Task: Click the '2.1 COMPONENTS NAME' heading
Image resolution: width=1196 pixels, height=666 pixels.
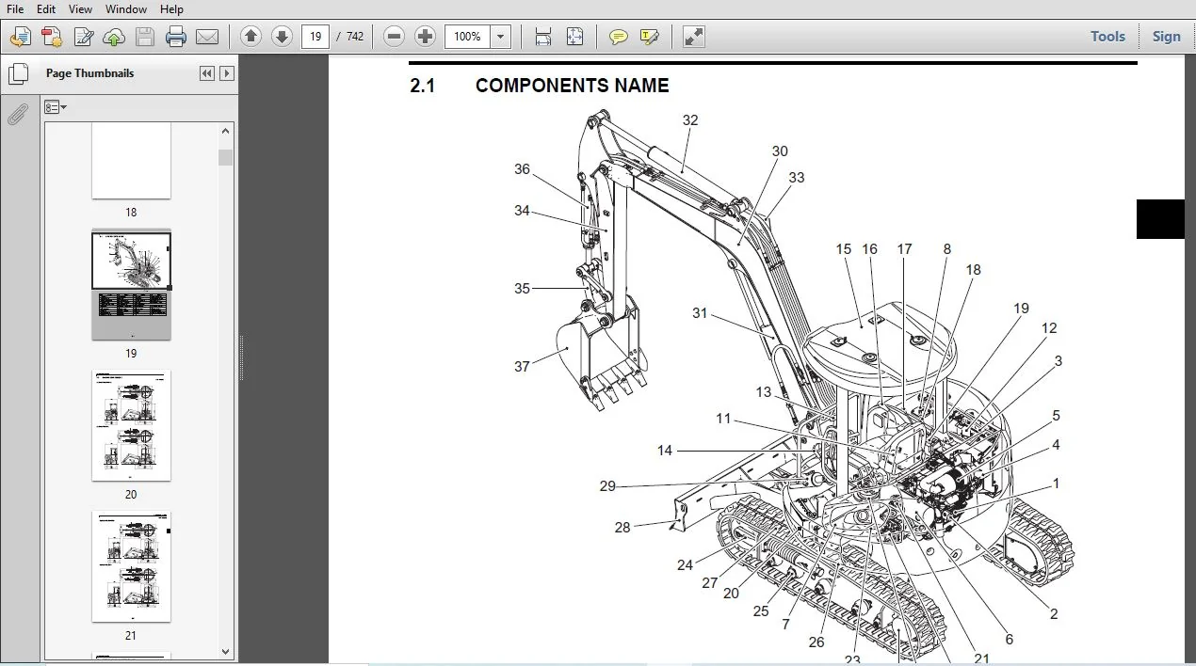Action: pos(539,86)
